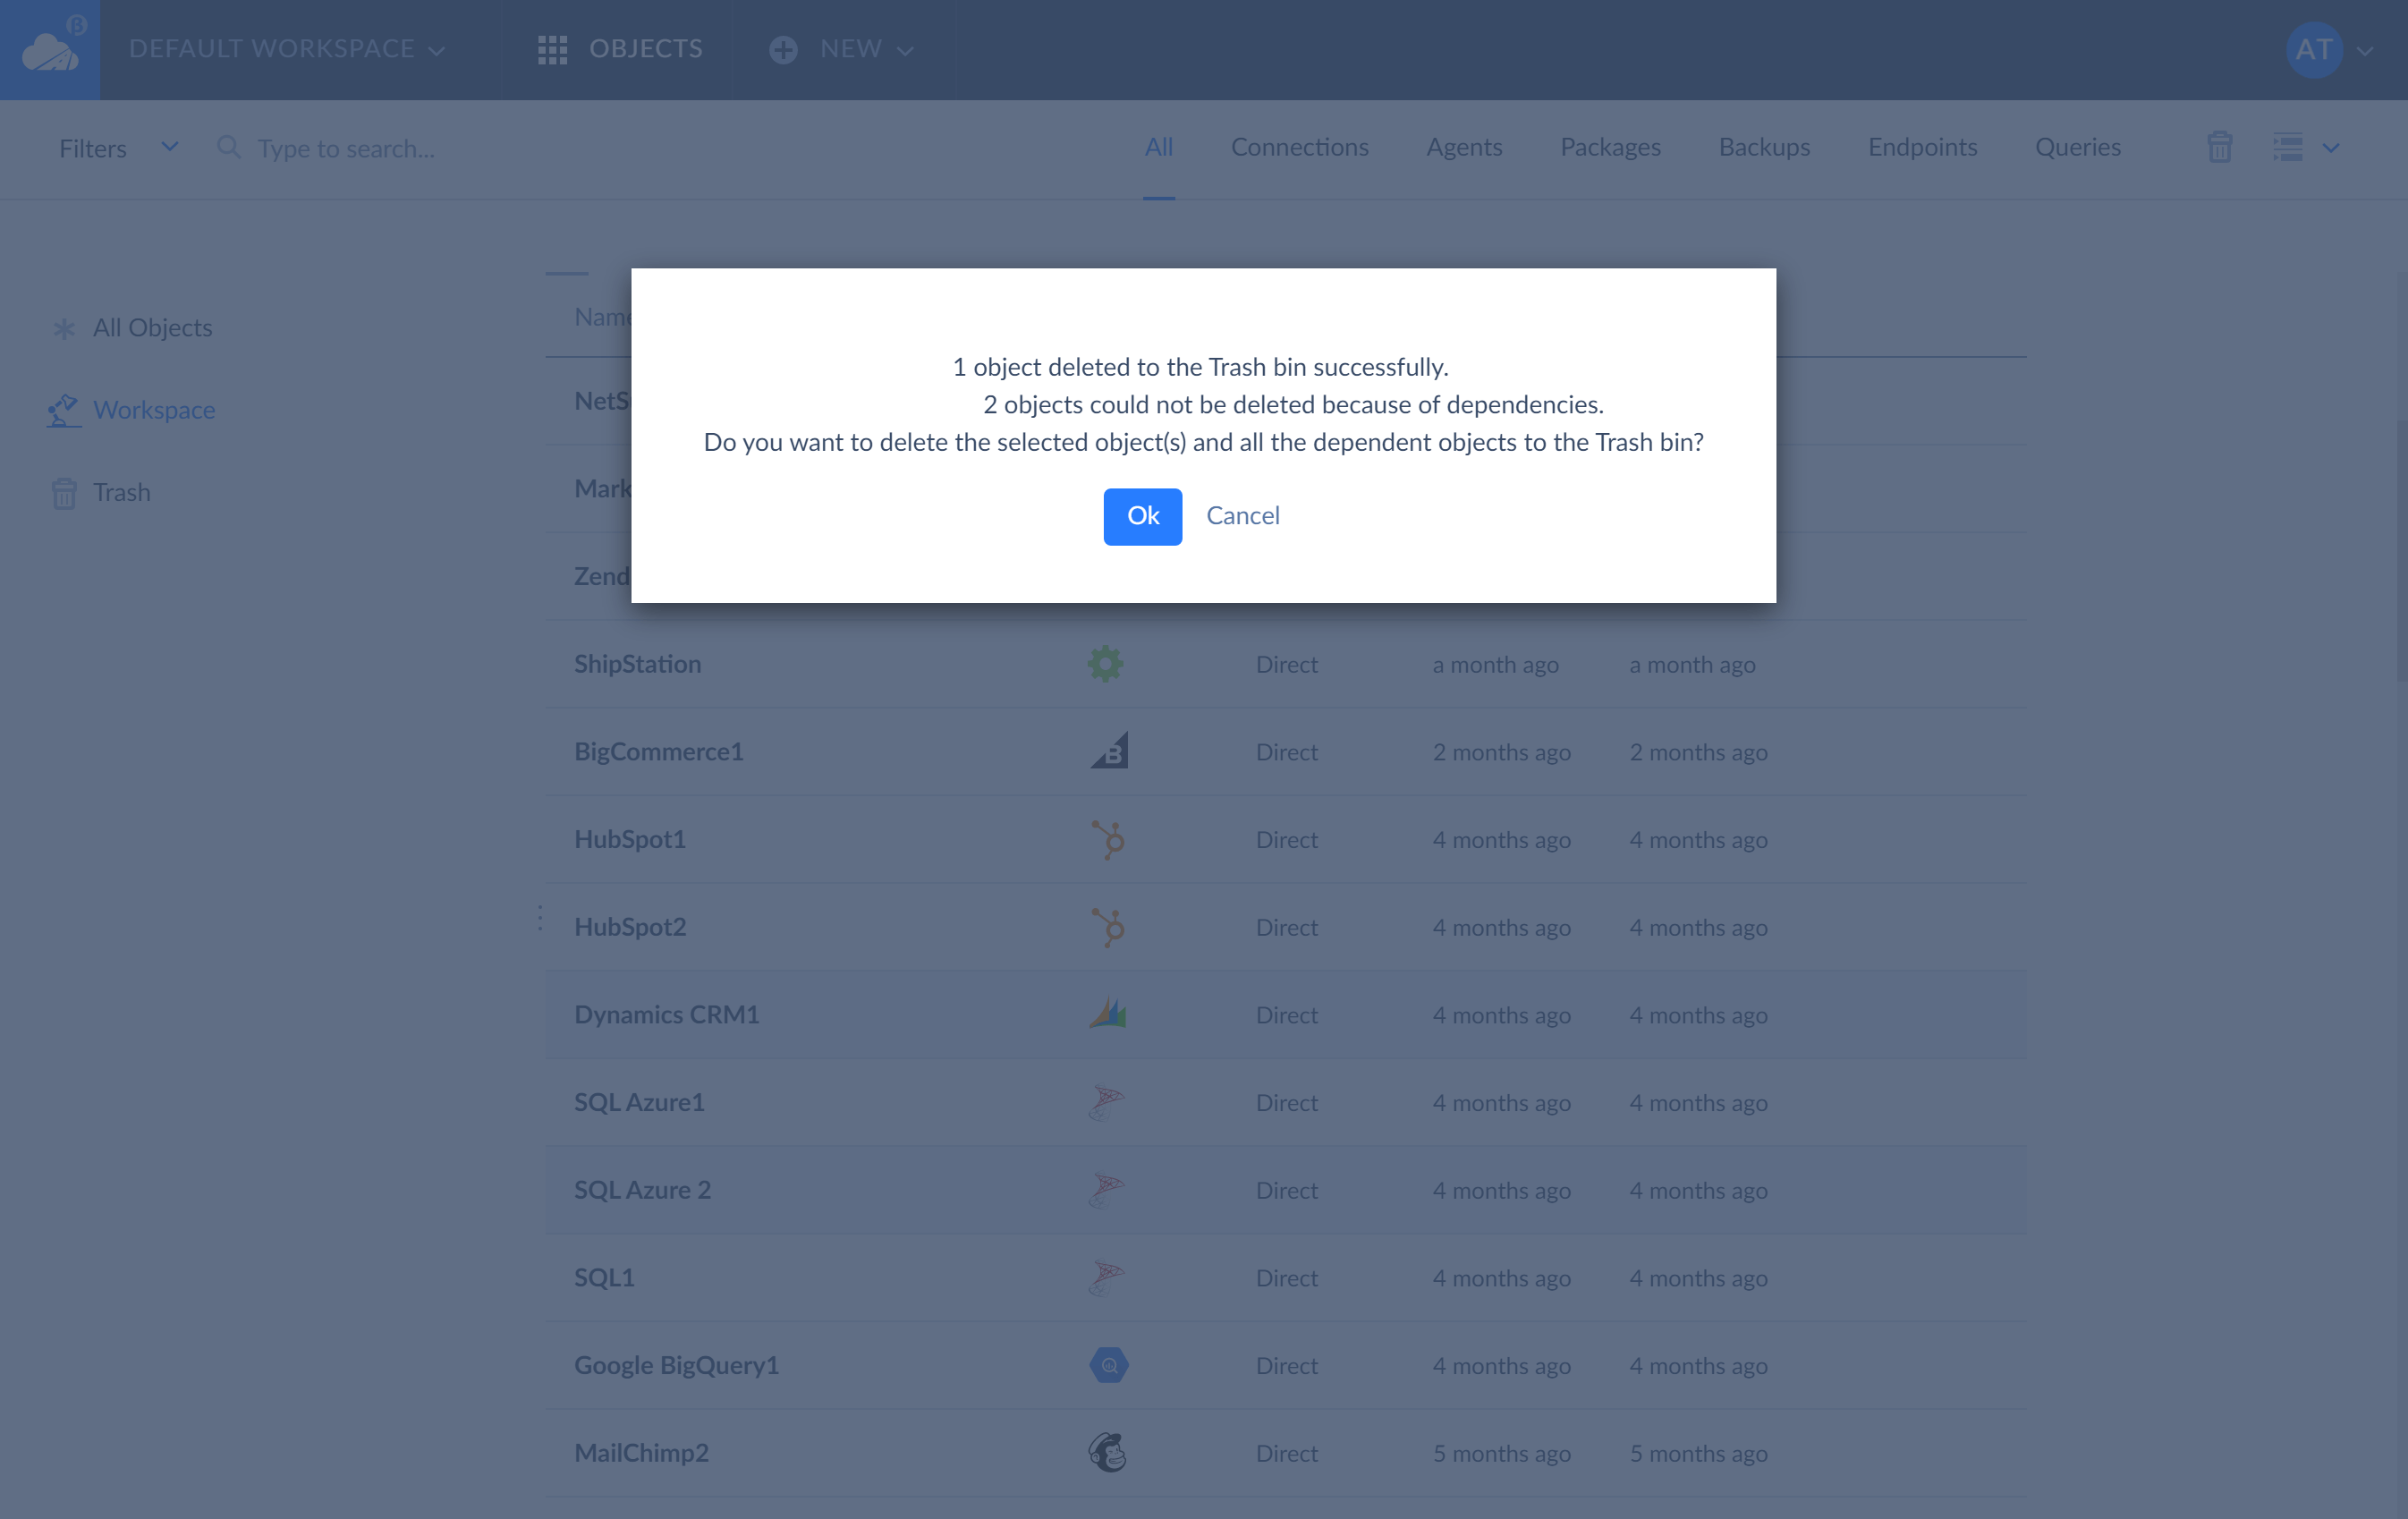Open the MailChimp2 connection

coord(641,1452)
